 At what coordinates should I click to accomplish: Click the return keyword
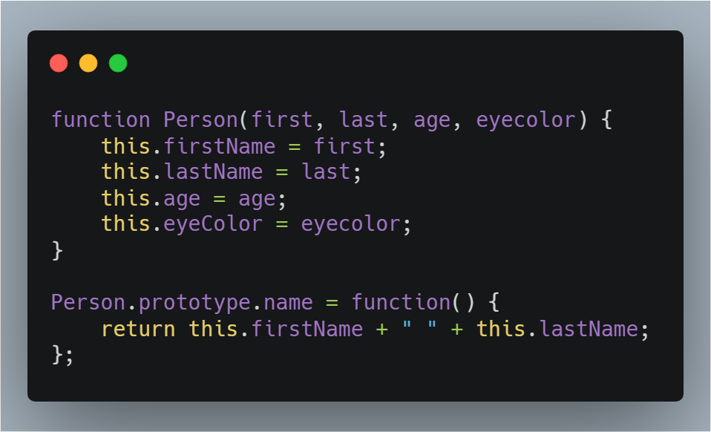click(x=138, y=329)
